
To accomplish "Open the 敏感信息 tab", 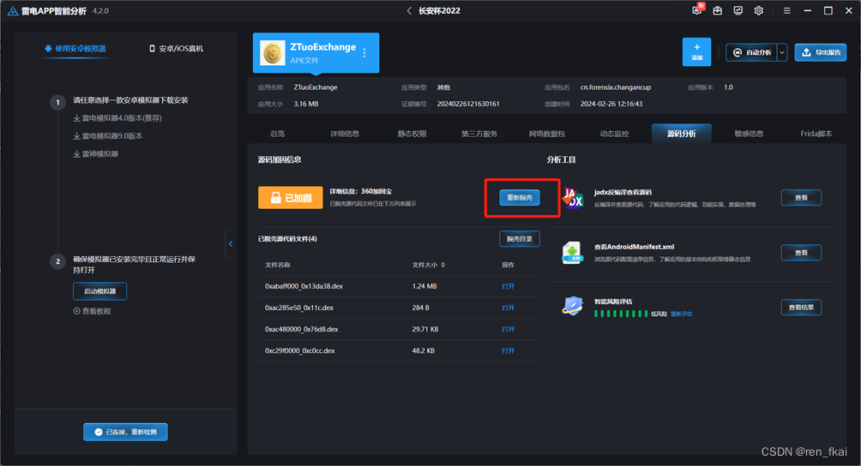I will (749, 134).
